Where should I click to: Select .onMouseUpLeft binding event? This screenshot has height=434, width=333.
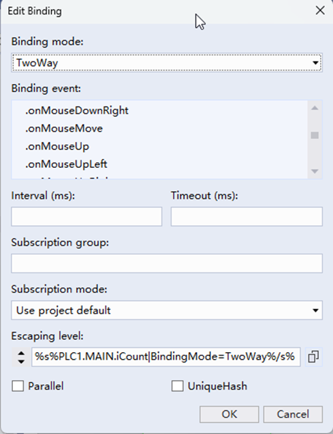tap(66, 164)
